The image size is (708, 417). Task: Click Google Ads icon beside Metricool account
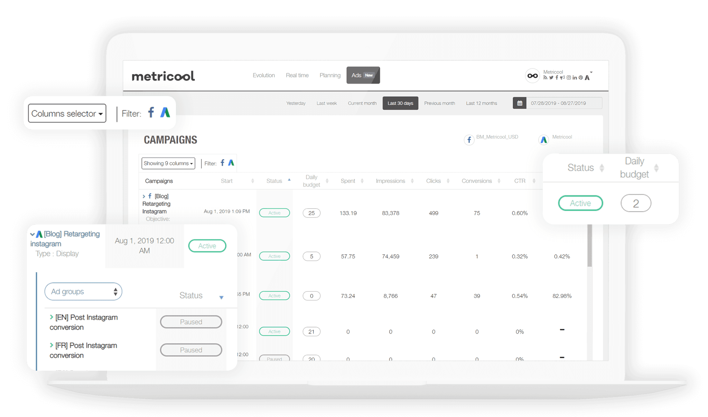[x=543, y=140]
